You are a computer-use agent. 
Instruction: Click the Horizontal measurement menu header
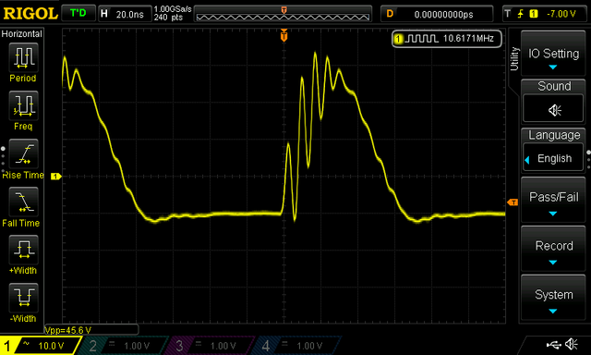pos(22,33)
